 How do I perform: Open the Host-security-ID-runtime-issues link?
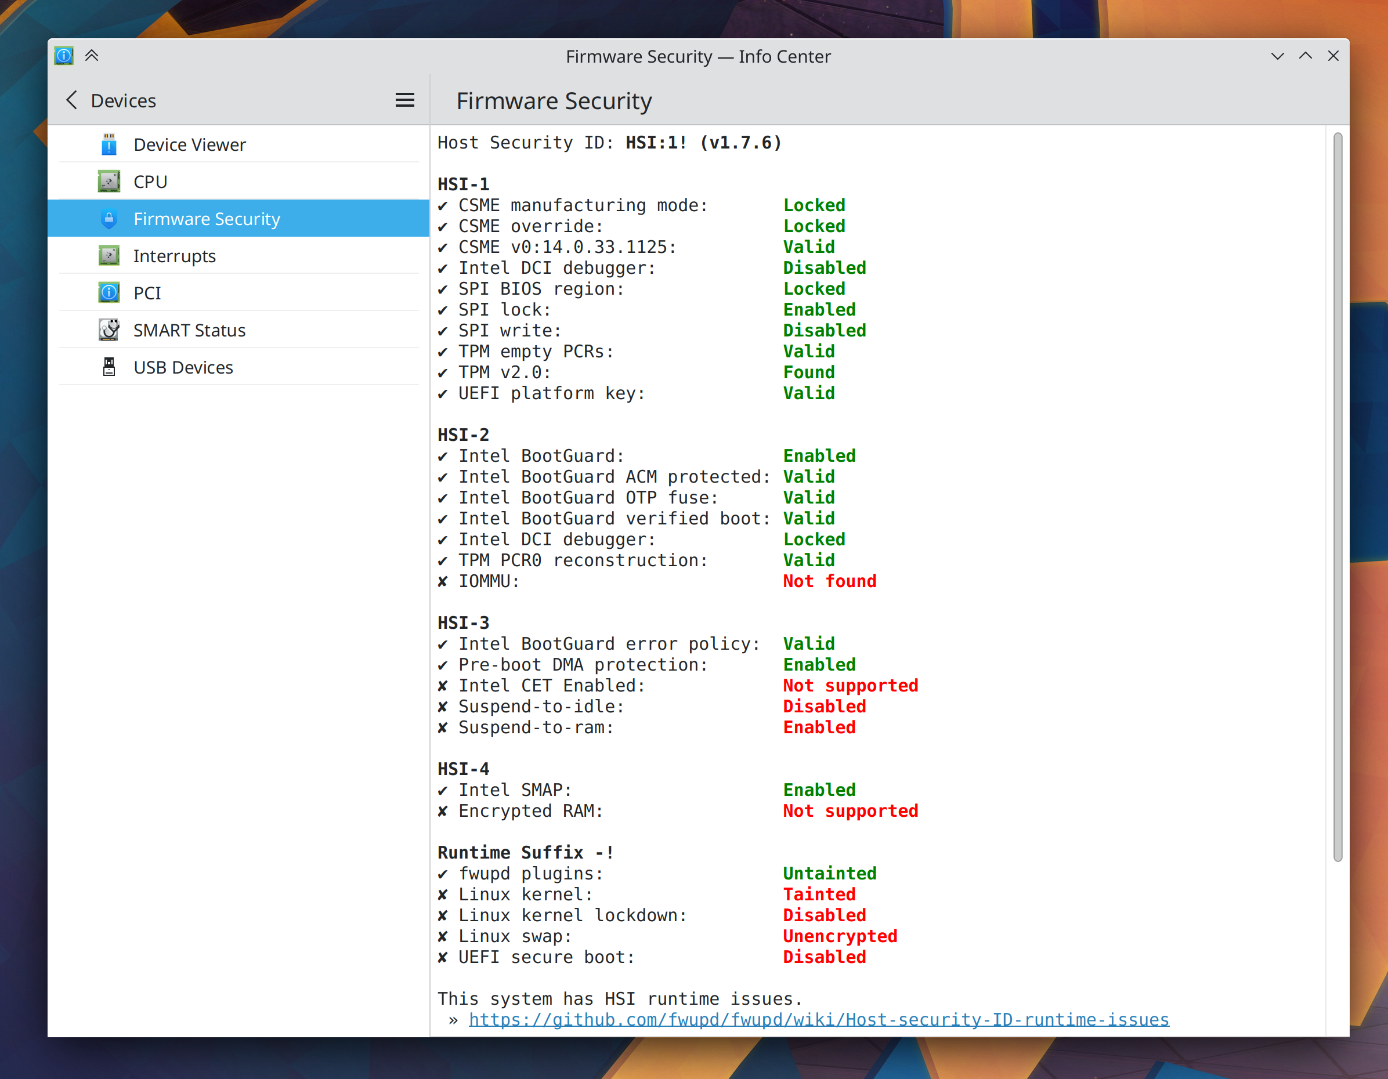tap(819, 1019)
